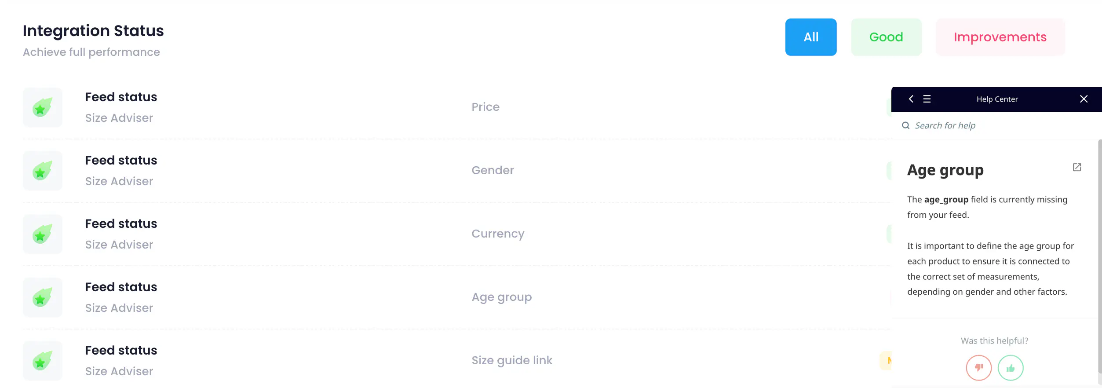Viewport: 1102px width, 388px height.
Task: Click the Feed status icon for Price row
Action: pos(43,107)
